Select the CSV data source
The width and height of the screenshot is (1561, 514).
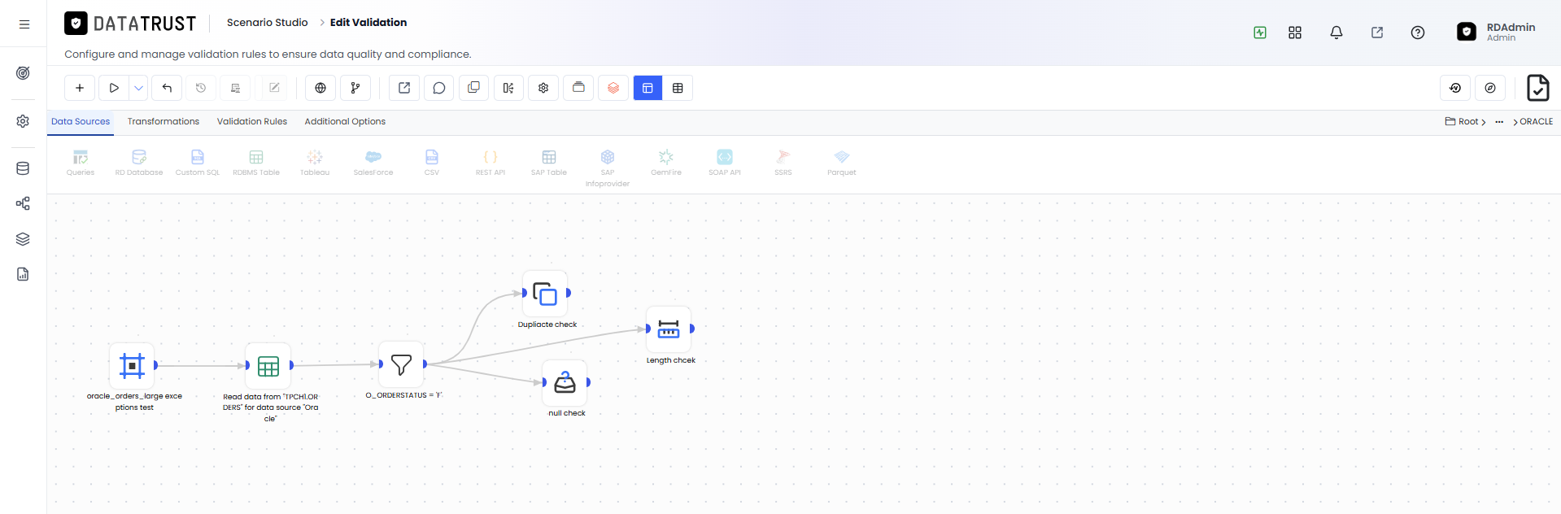tap(432, 163)
